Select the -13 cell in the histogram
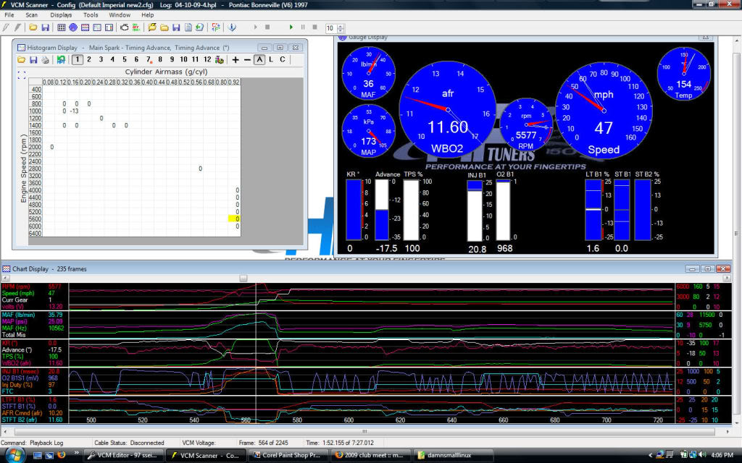This screenshot has height=463, width=742. [x=75, y=111]
